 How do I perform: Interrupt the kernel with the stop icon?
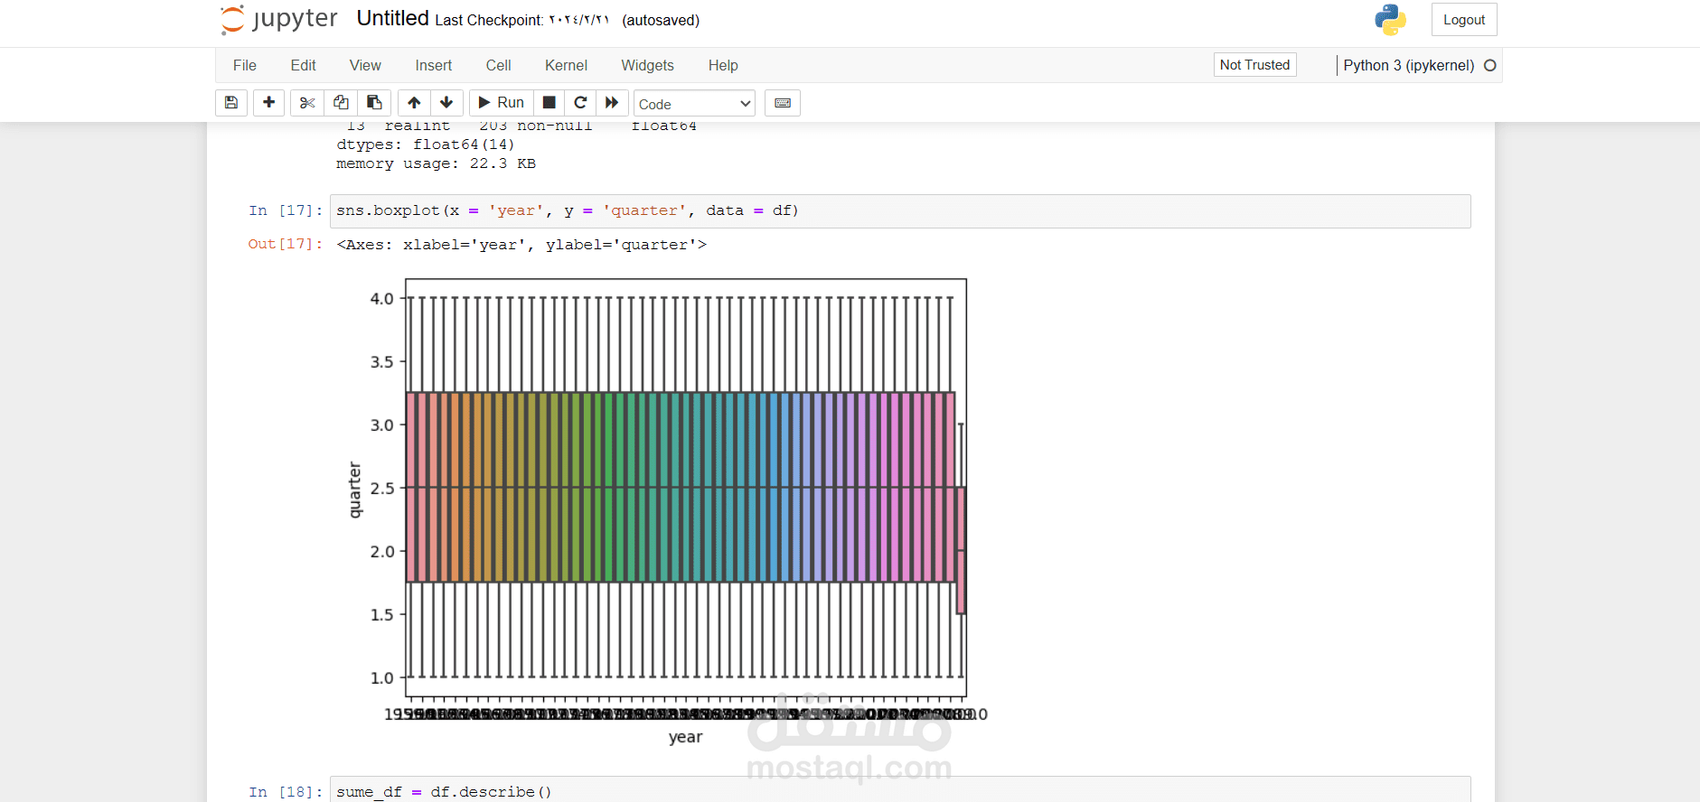point(549,103)
